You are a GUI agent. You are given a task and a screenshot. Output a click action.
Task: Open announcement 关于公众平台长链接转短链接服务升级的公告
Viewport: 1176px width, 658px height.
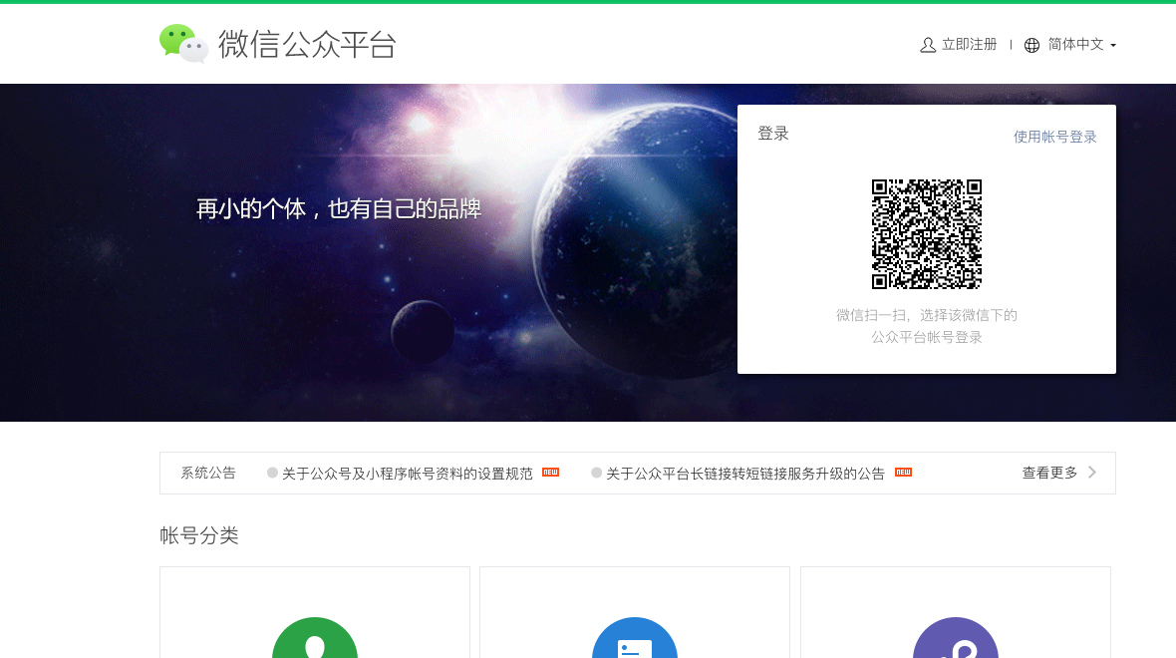click(745, 474)
